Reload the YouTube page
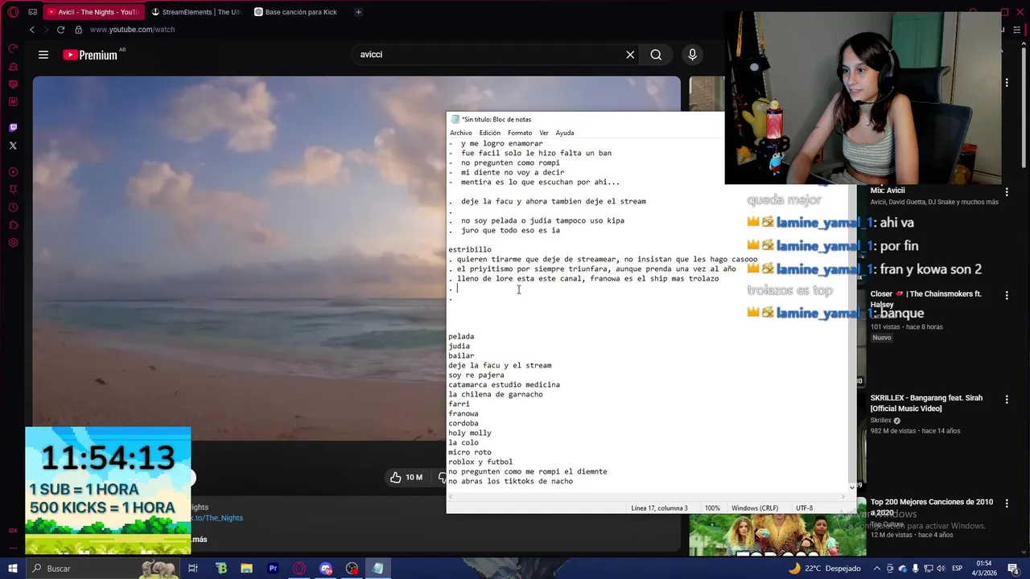 click(x=60, y=30)
